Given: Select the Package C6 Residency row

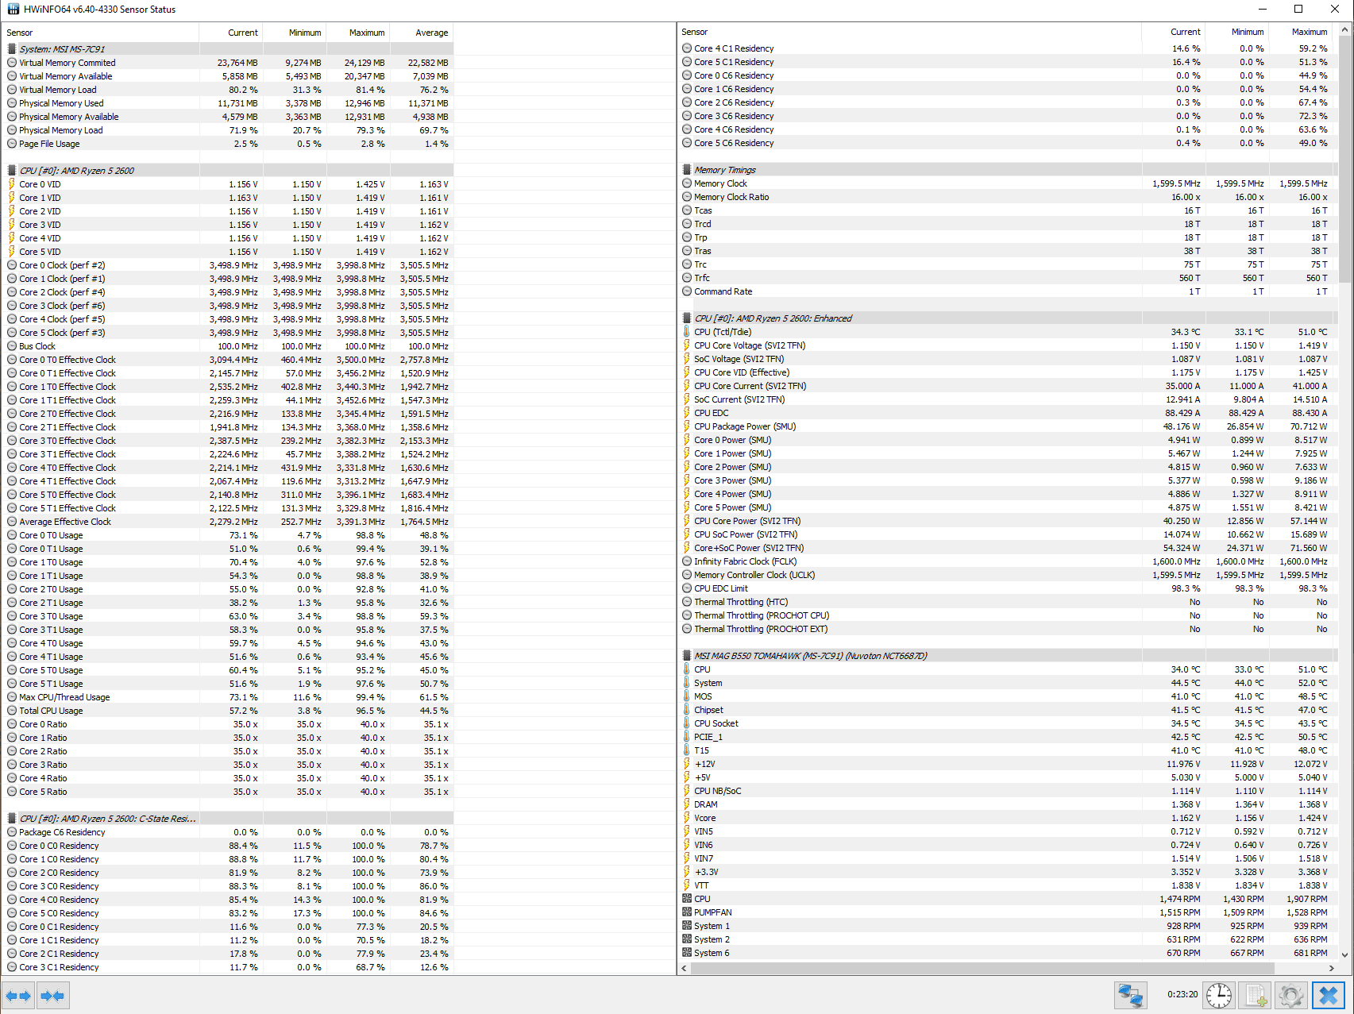Looking at the screenshot, I should click(228, 832).
